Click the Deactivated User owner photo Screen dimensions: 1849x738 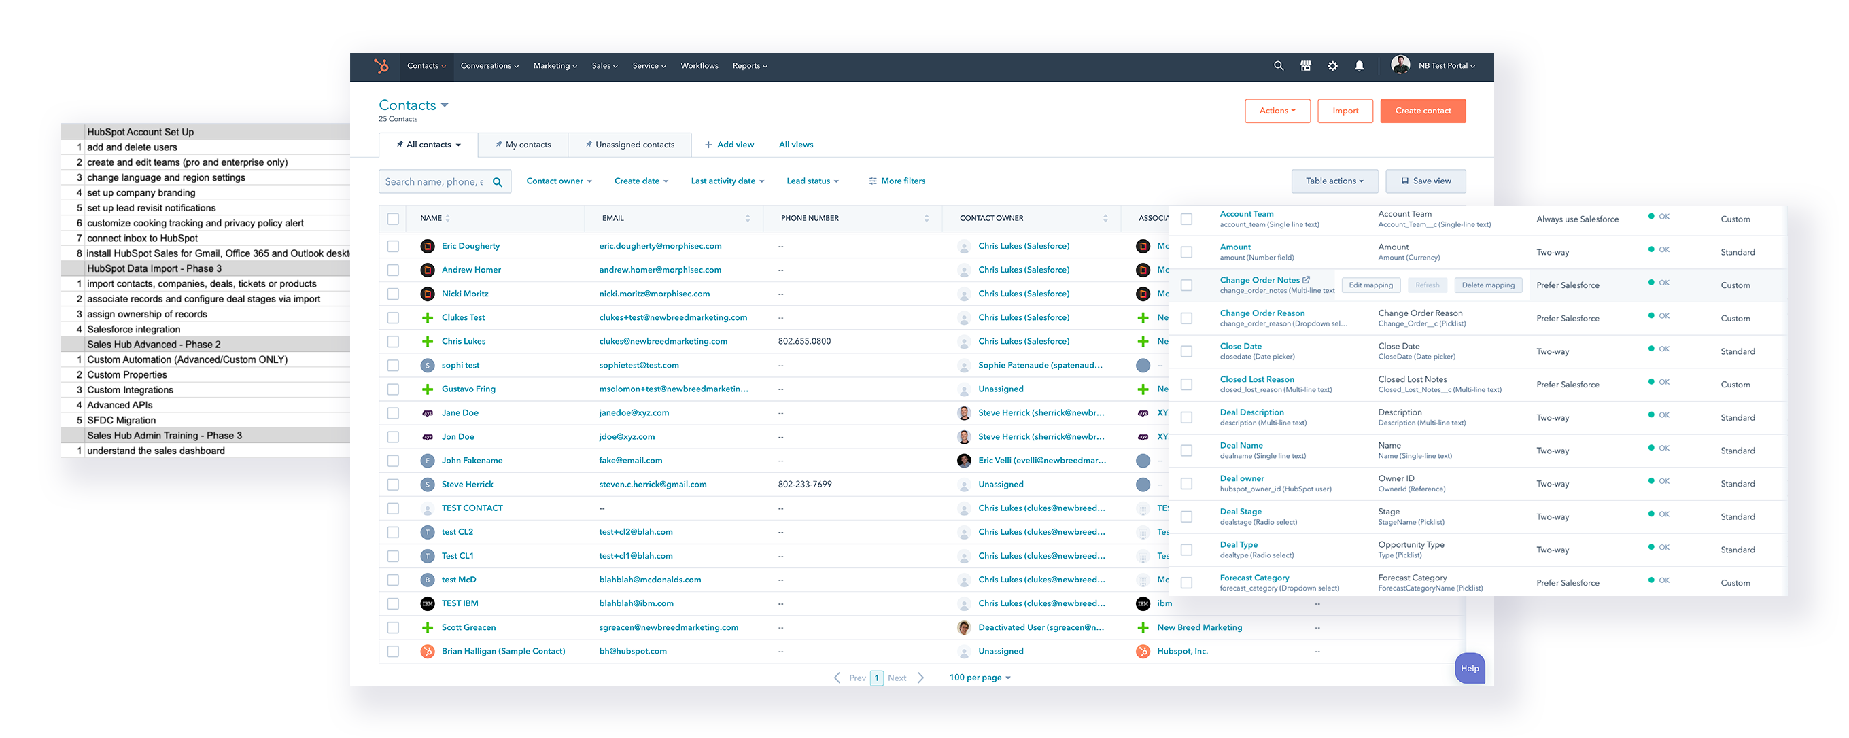click(x=964, y=629)
